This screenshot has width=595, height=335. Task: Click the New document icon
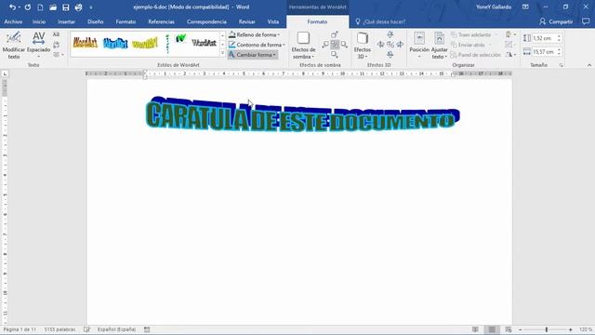(x=40, y=7)
